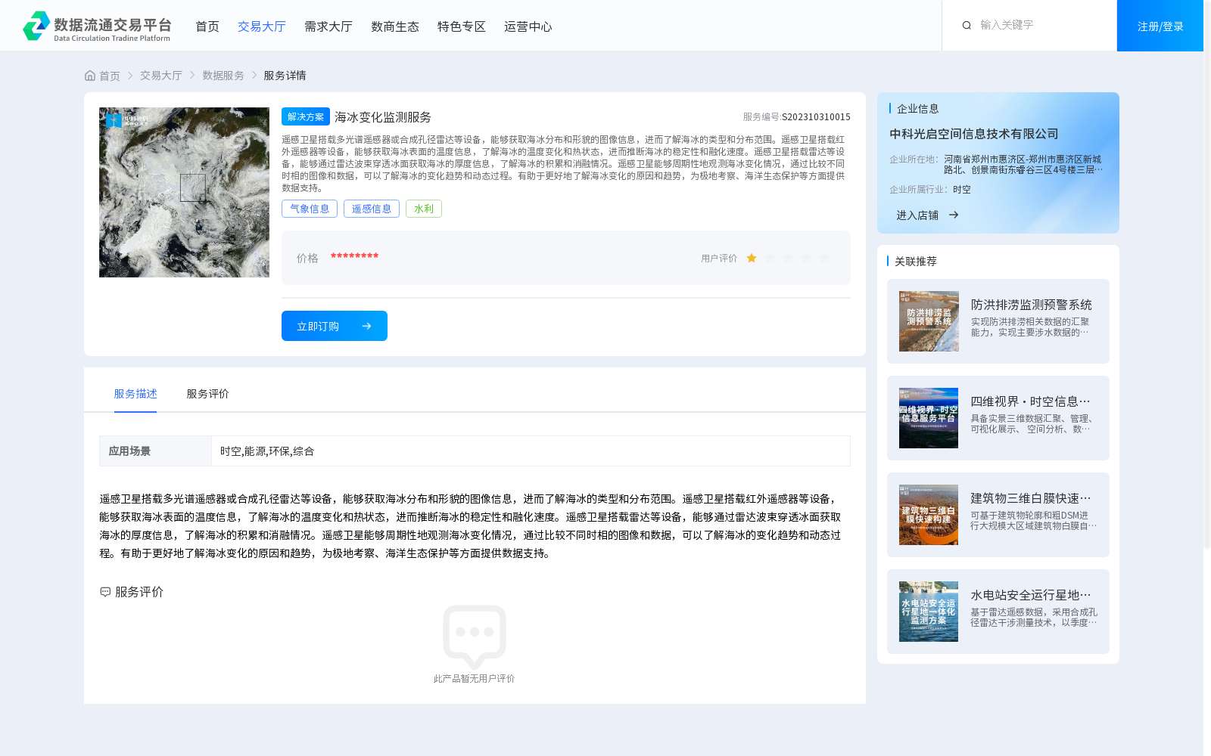
Task: Click the page vertical scrollbar
Action: coord(1207,274)
